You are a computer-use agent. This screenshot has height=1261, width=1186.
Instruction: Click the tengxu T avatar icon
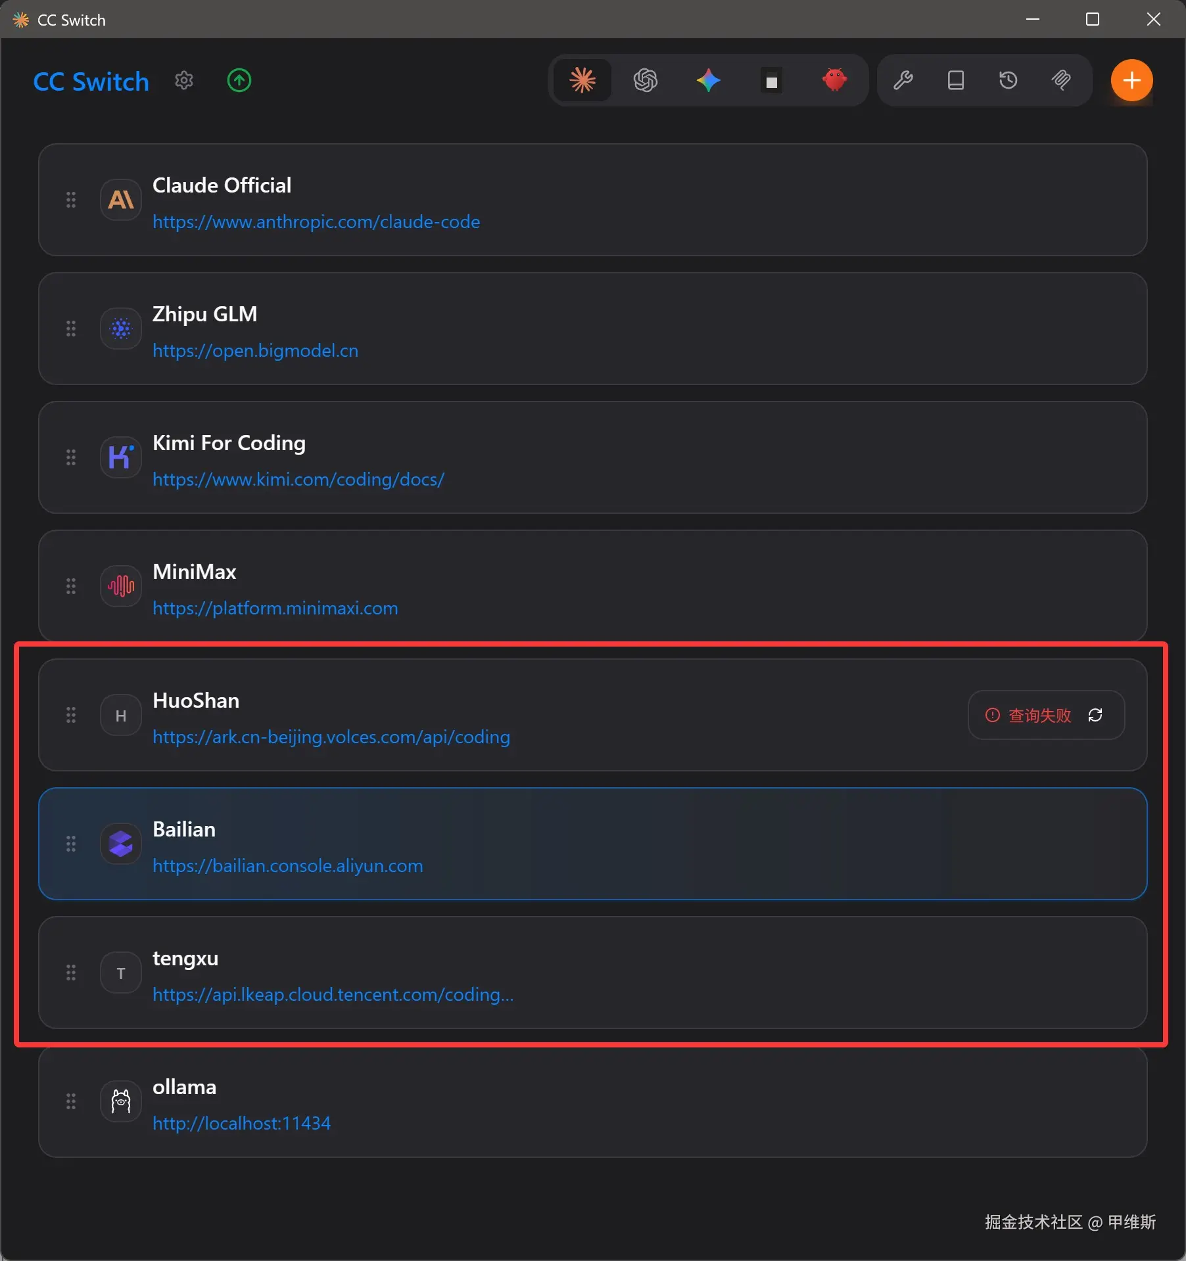(x=121, y=973)
